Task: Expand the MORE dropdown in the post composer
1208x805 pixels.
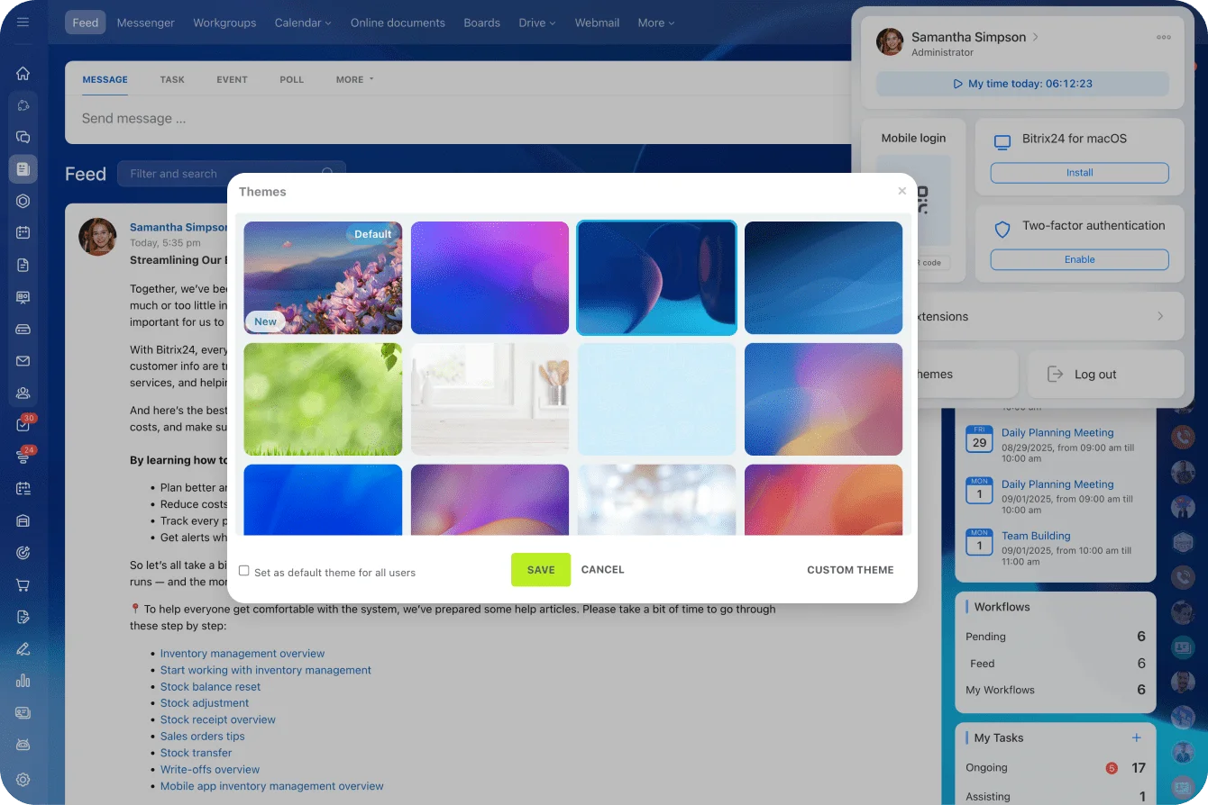Action: [354, 79]
